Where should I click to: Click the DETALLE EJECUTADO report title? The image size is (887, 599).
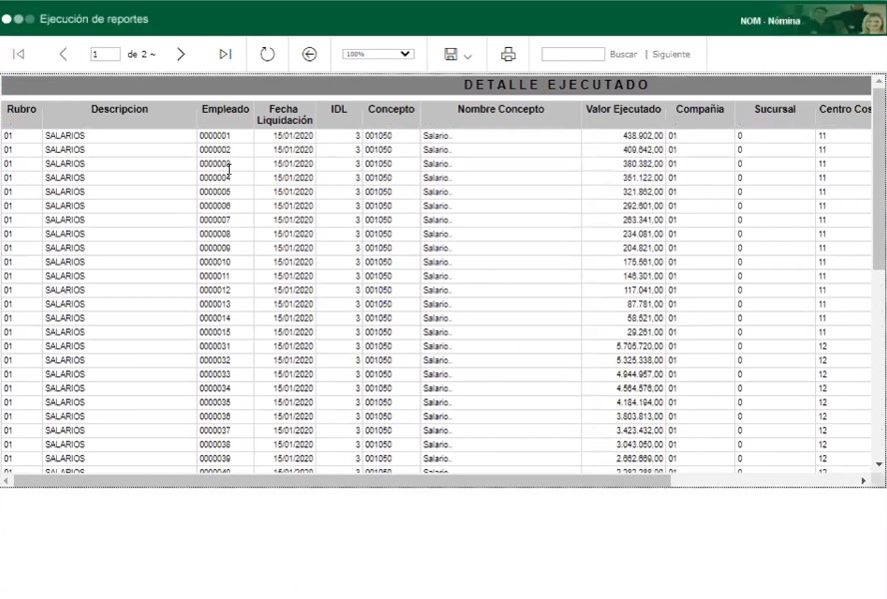(x=556, y=85)
